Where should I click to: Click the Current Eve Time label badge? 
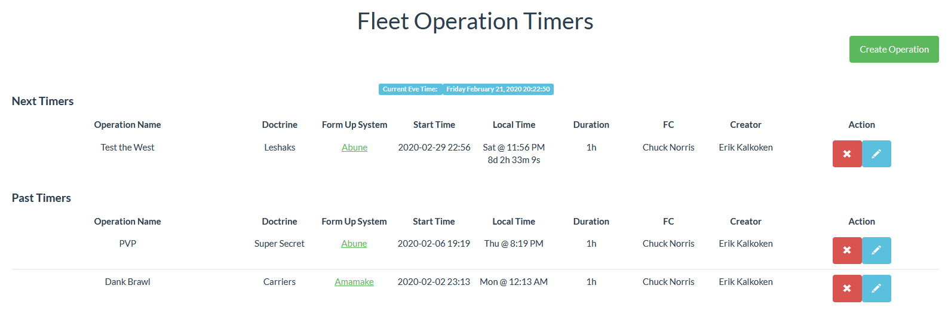(x=410, y=89)
